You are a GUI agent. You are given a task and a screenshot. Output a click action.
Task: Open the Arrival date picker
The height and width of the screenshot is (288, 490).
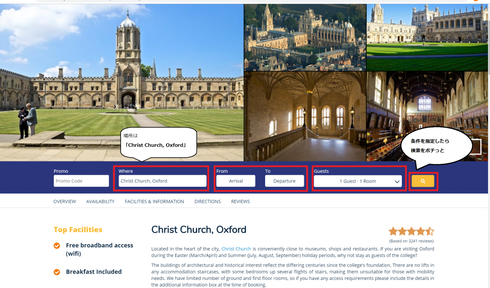(x=235, y=181)
